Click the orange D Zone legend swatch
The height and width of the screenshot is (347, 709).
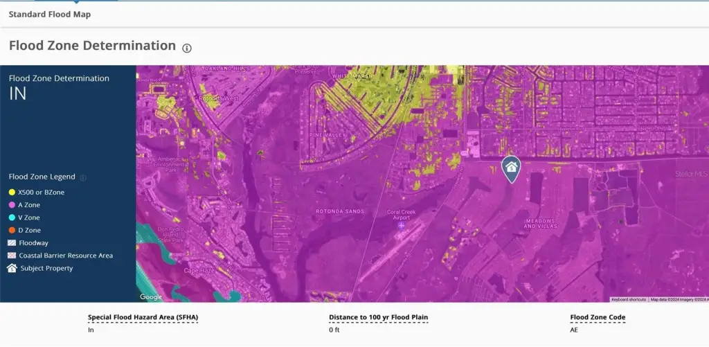[12, 230]
